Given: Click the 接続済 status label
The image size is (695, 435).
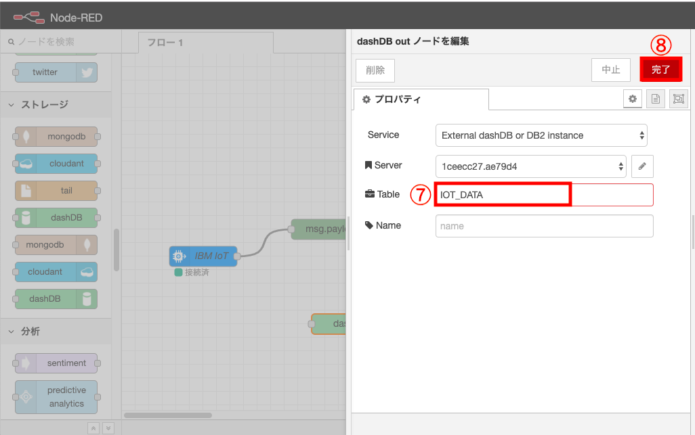Looking at the screenshot, I should pos(197,273).
